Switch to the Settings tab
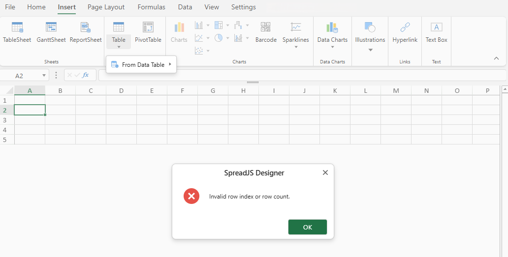Screen dimensions: 508x257 tap(243, 7)
